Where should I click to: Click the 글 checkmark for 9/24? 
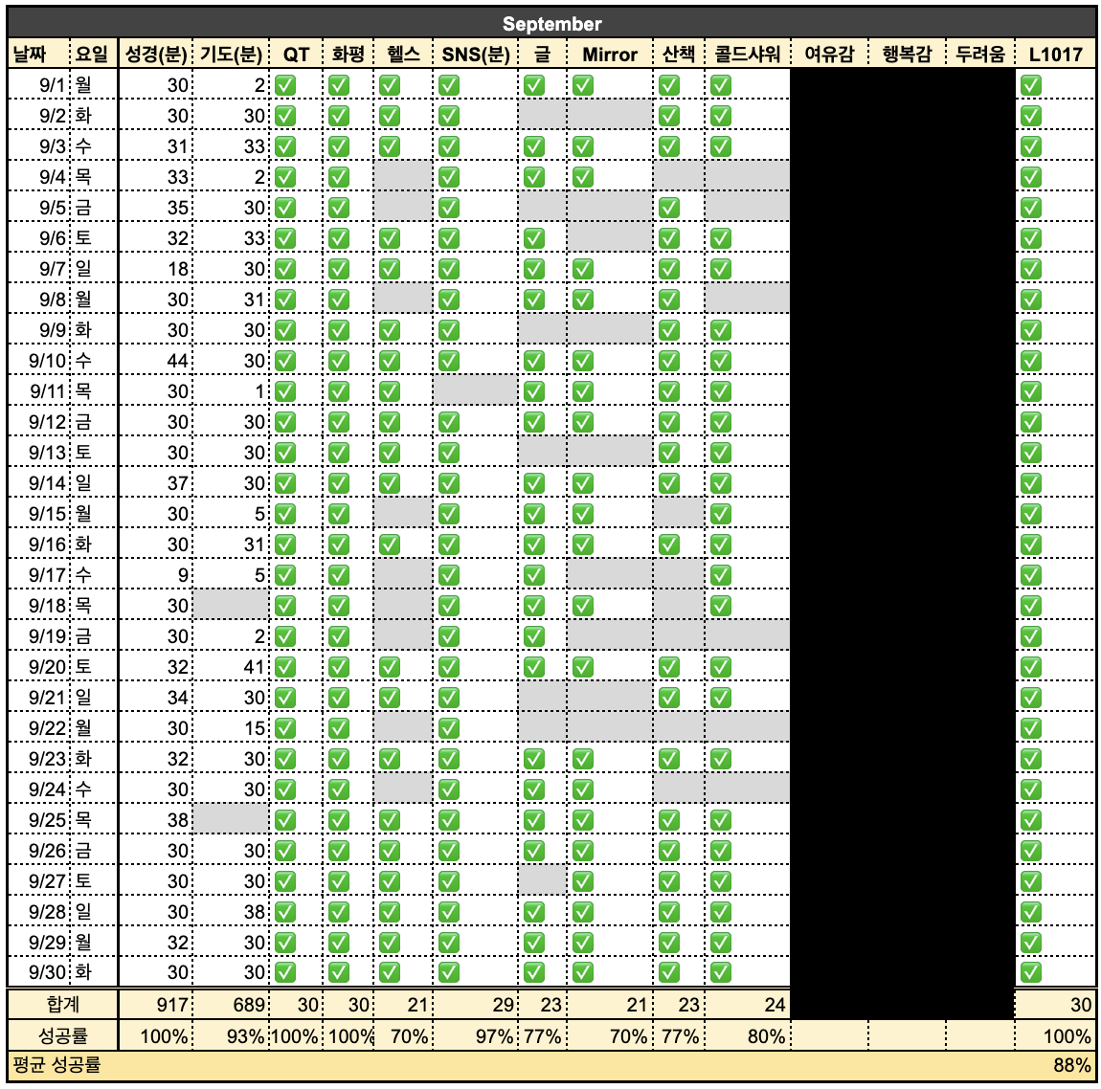click(536, 787)
